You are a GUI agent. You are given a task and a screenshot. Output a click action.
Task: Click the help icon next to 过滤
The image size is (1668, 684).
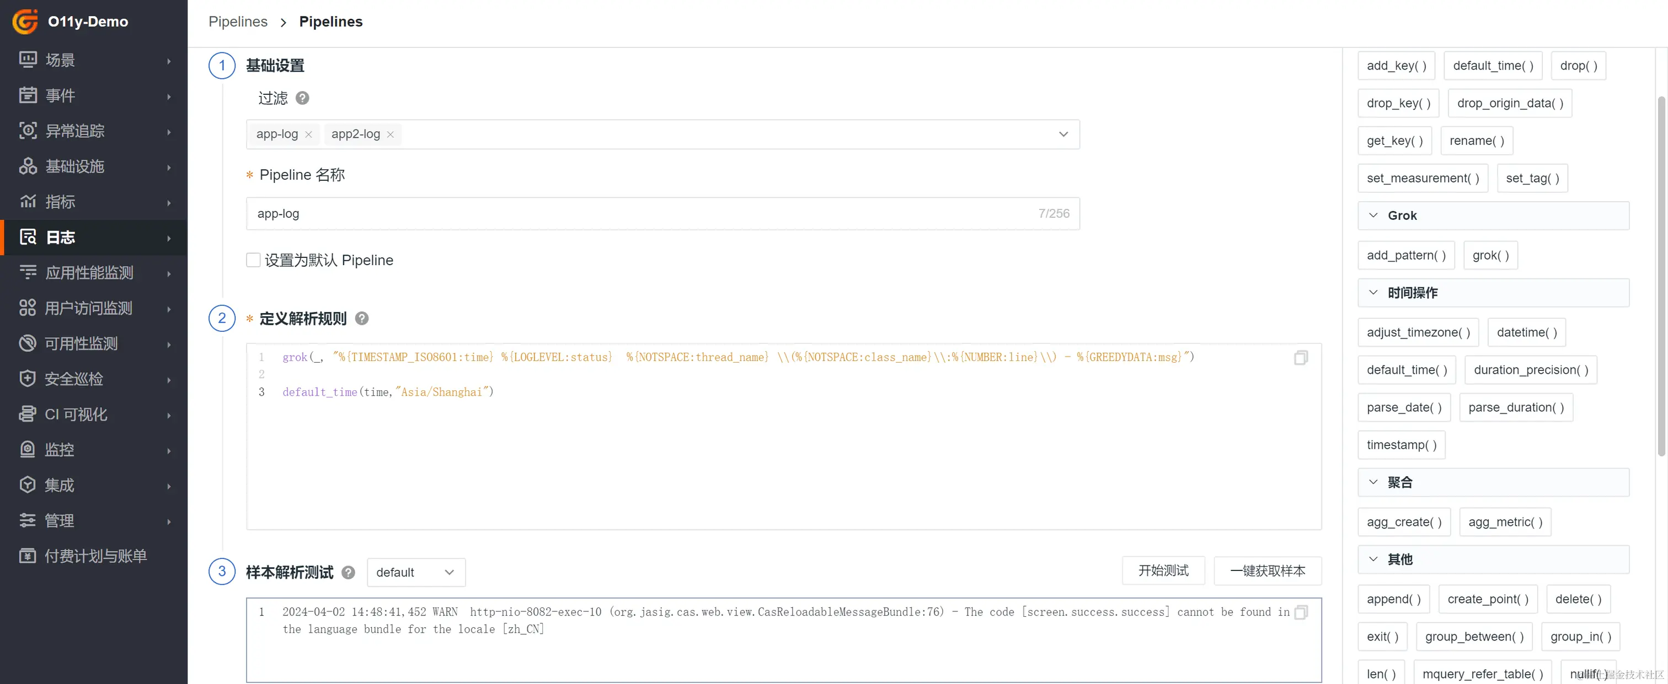[302, 98]
